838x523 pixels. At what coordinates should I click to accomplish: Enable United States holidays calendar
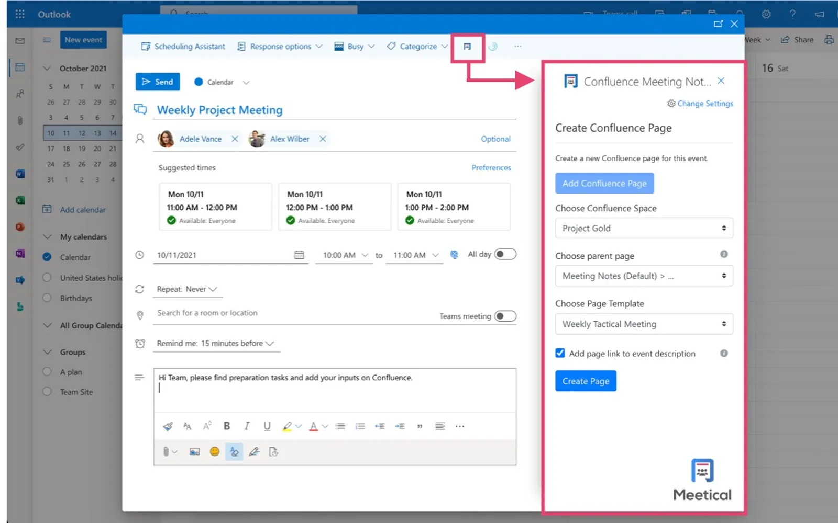point(47,278)
